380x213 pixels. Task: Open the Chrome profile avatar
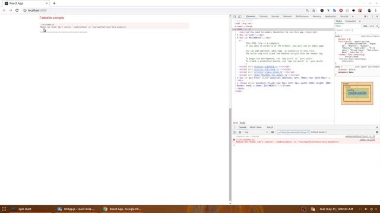pyautogui.click(x=369, y=11)
